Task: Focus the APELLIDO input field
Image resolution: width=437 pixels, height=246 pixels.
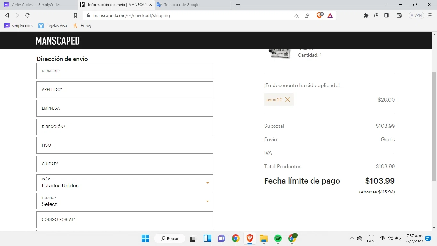Action: tap(125, 90)
